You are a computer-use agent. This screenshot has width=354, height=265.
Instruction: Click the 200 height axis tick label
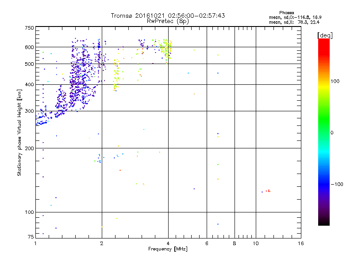click(29, 148)
